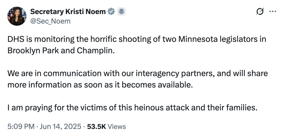
Task: Click the gray verified checkmark badge
Action: [x=111, y=12]
